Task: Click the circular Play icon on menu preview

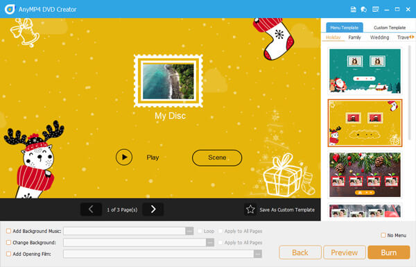Action: click(x=124, y=157)
